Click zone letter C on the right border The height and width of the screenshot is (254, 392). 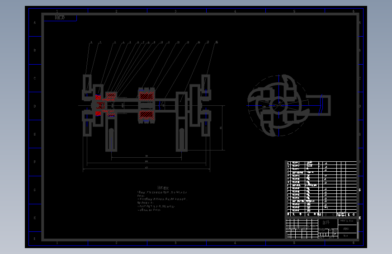[x=360, y=78]
